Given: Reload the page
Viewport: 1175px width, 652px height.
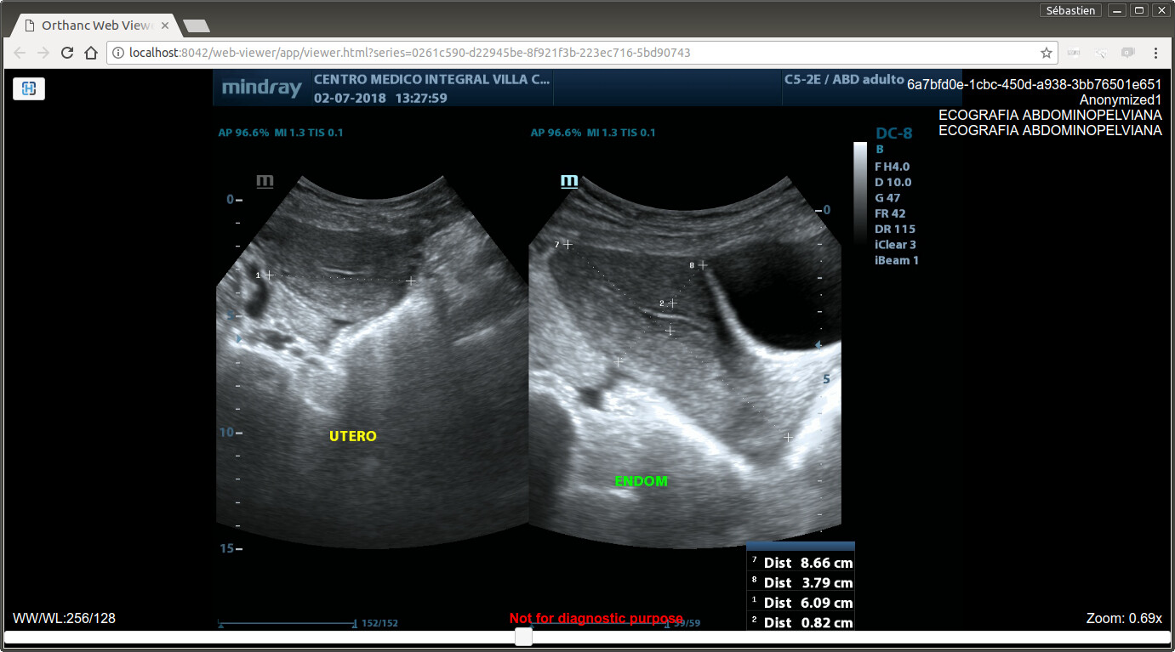Looking at the screenshot, I should pyautogui.click(x=67, y=53).
